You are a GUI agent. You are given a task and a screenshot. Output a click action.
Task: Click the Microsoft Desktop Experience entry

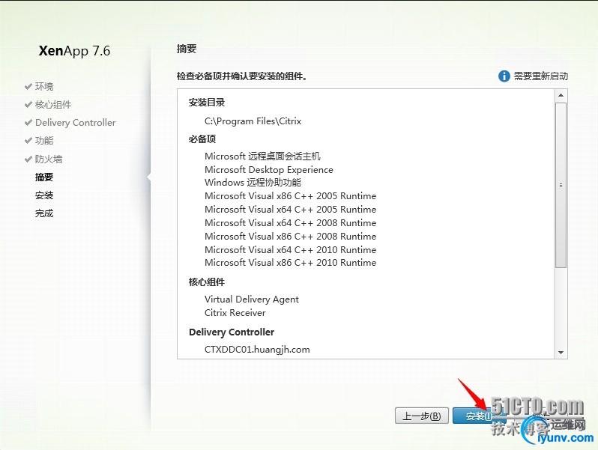tap(269, 169)
